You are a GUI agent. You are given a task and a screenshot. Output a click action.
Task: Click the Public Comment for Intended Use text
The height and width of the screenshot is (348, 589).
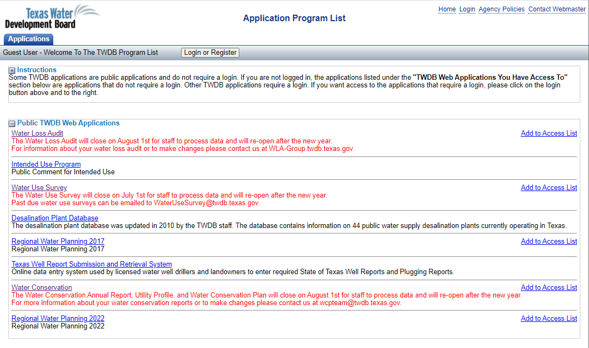click(63, 172)
